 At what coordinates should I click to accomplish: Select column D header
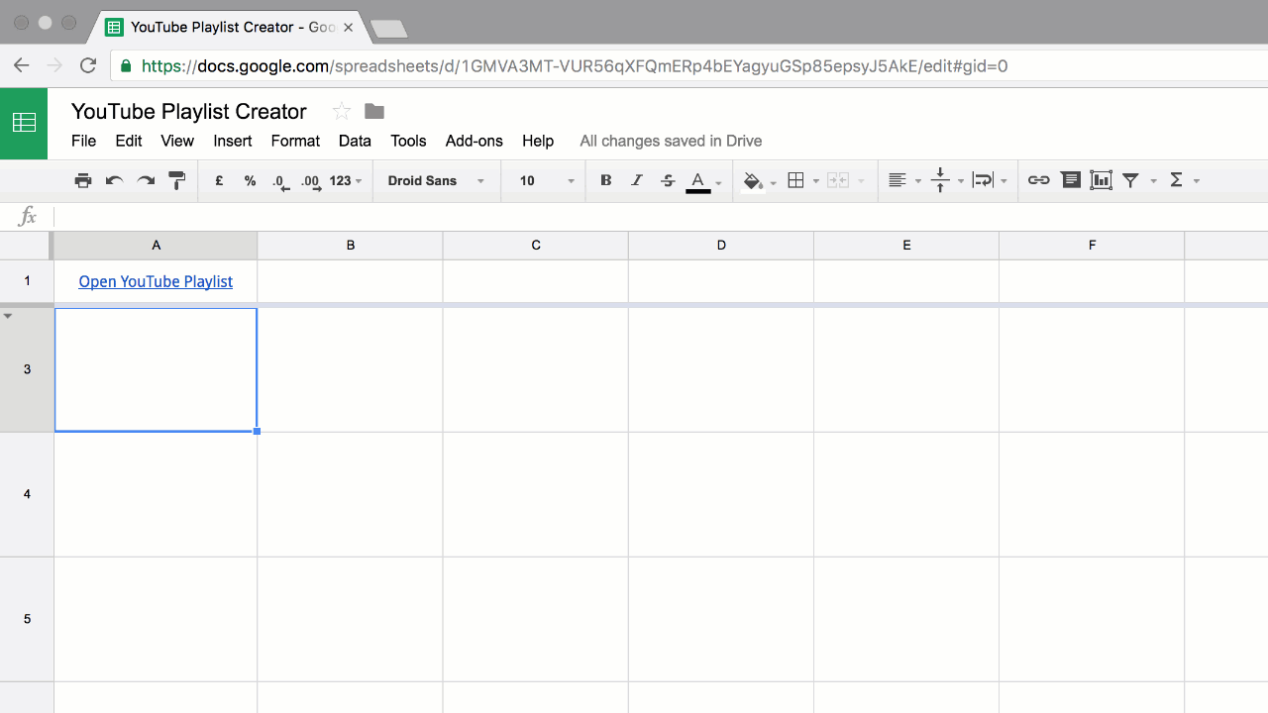pos(720,246)
